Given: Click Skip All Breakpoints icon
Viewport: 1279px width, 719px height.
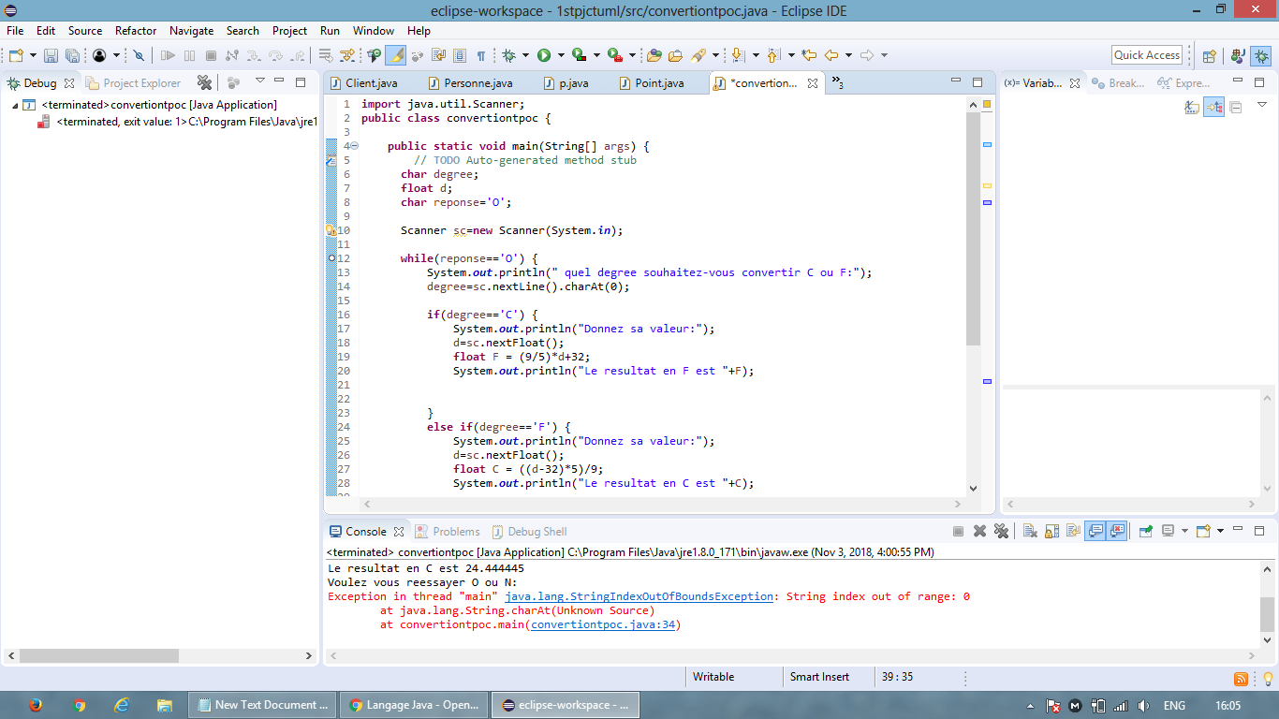Looking at the screenshot, I should pos(140,56).
